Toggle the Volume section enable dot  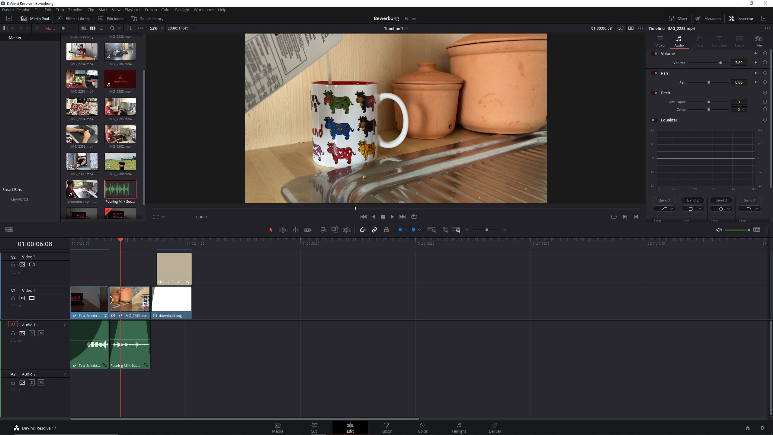[654, 53]
